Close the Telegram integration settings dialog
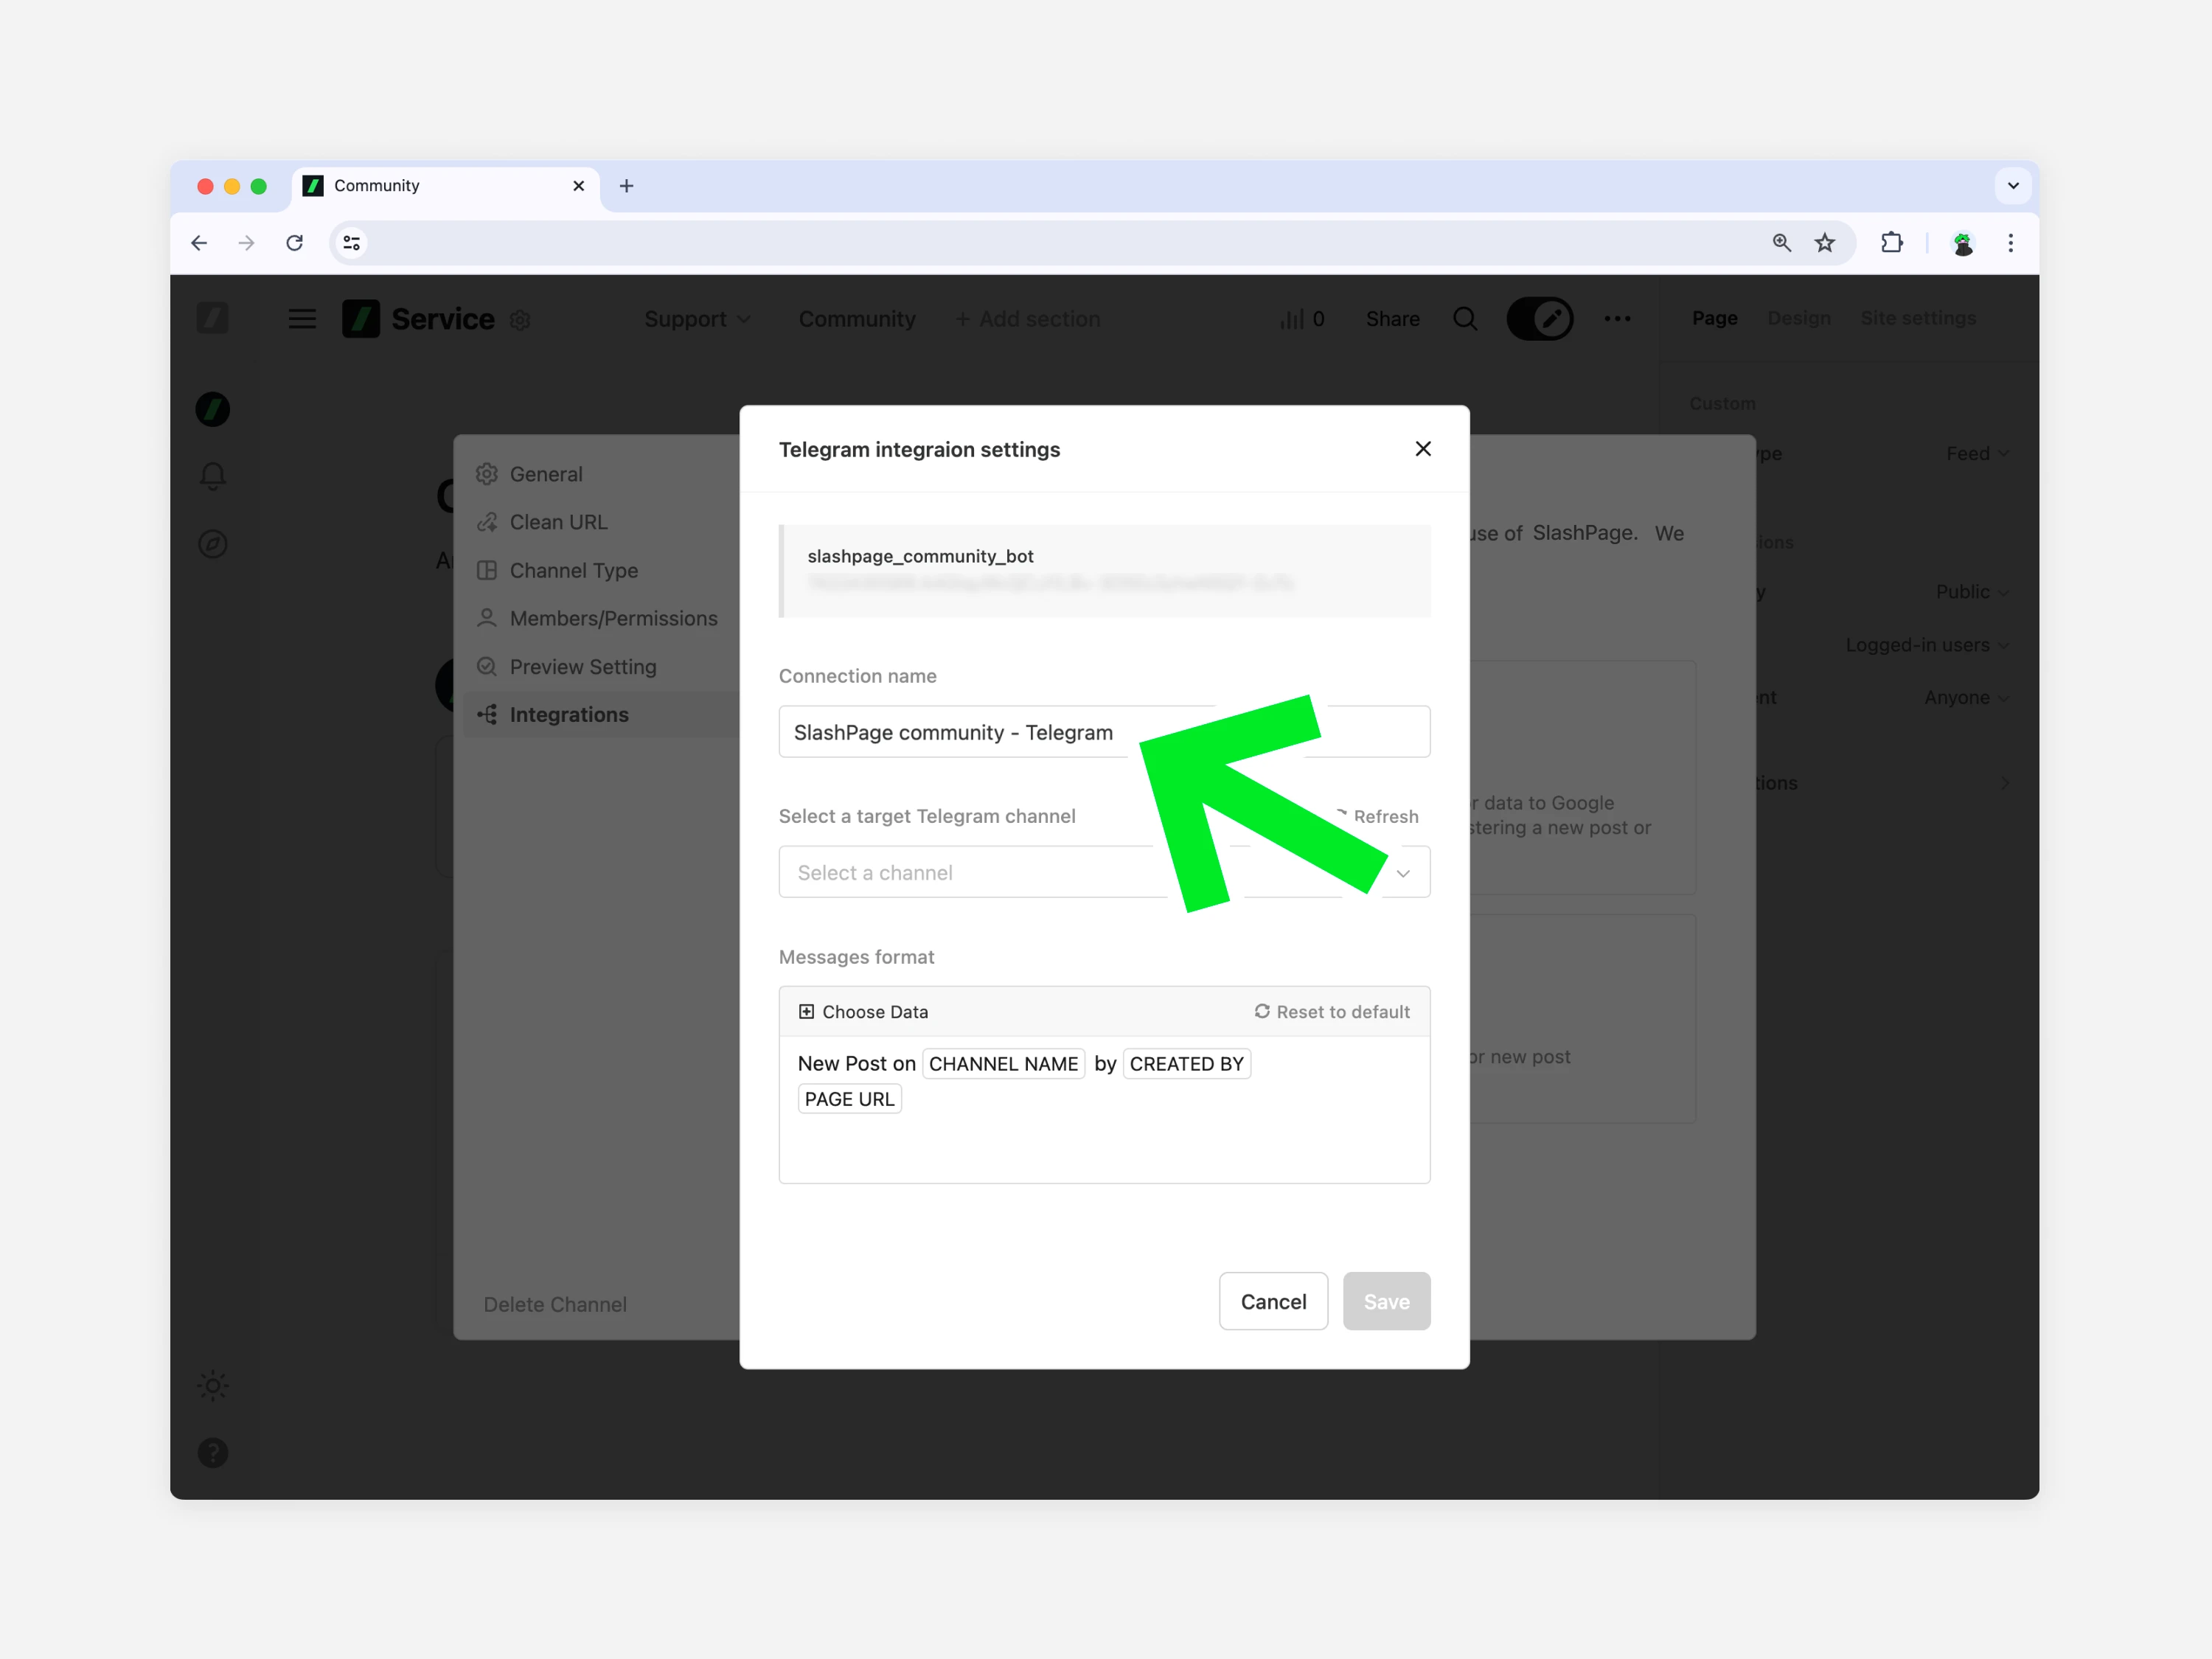Viewport: 2212px width, 1659px height. [x=1422, y=449]
